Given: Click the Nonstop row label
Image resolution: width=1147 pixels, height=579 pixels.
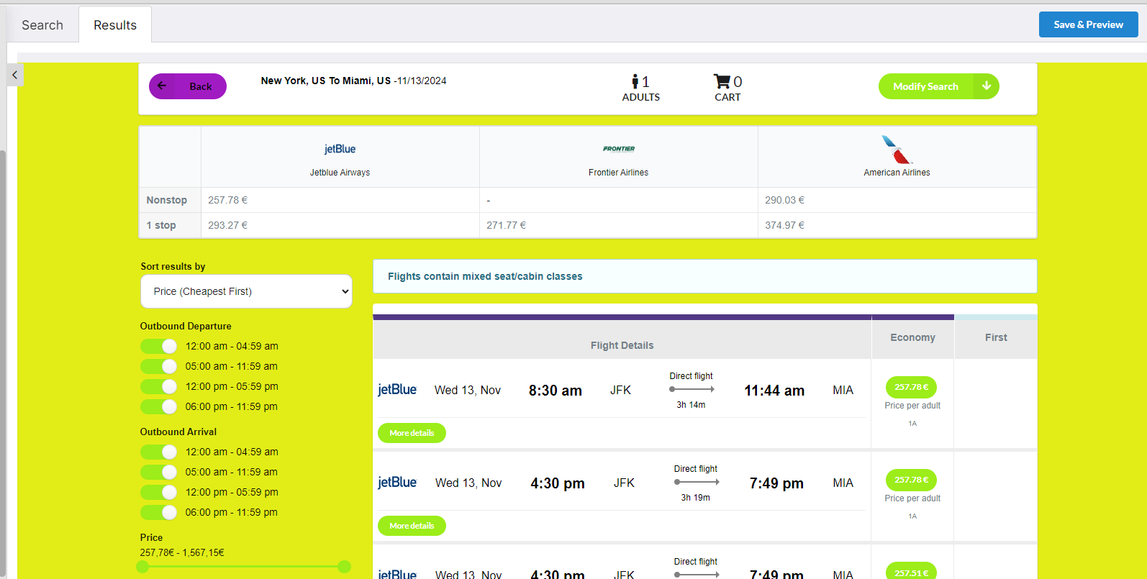Looking at the screenshot, I should (x=166, y=200).
